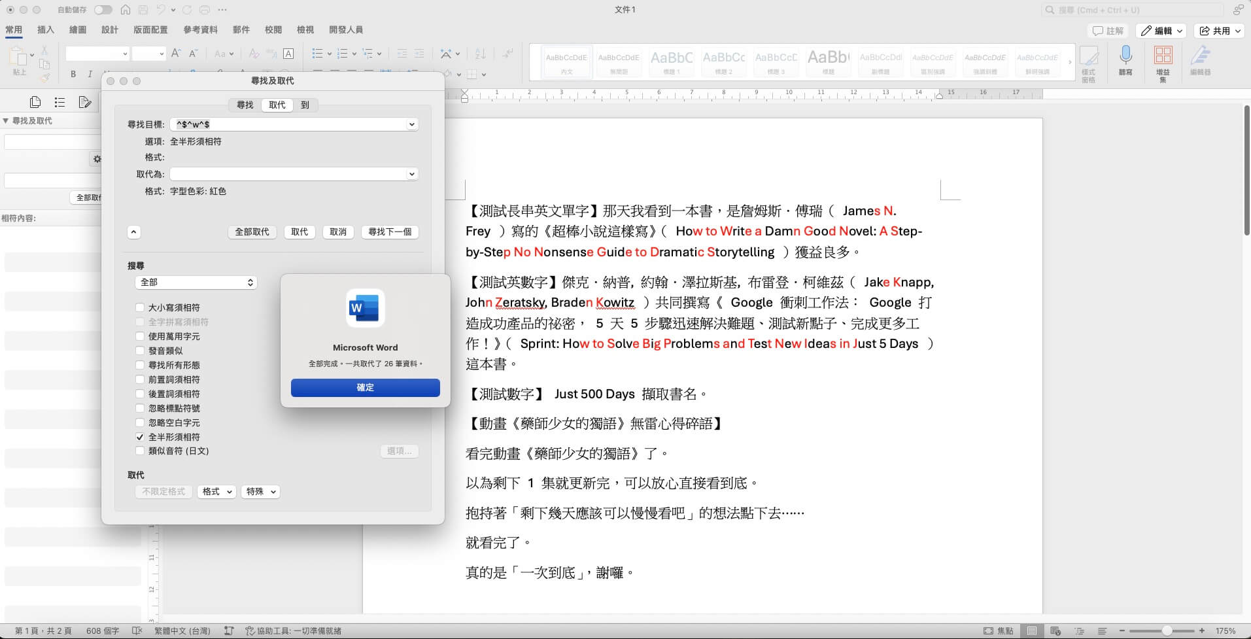Check the 使用萬用字元 checkbox

coord(139,336)
